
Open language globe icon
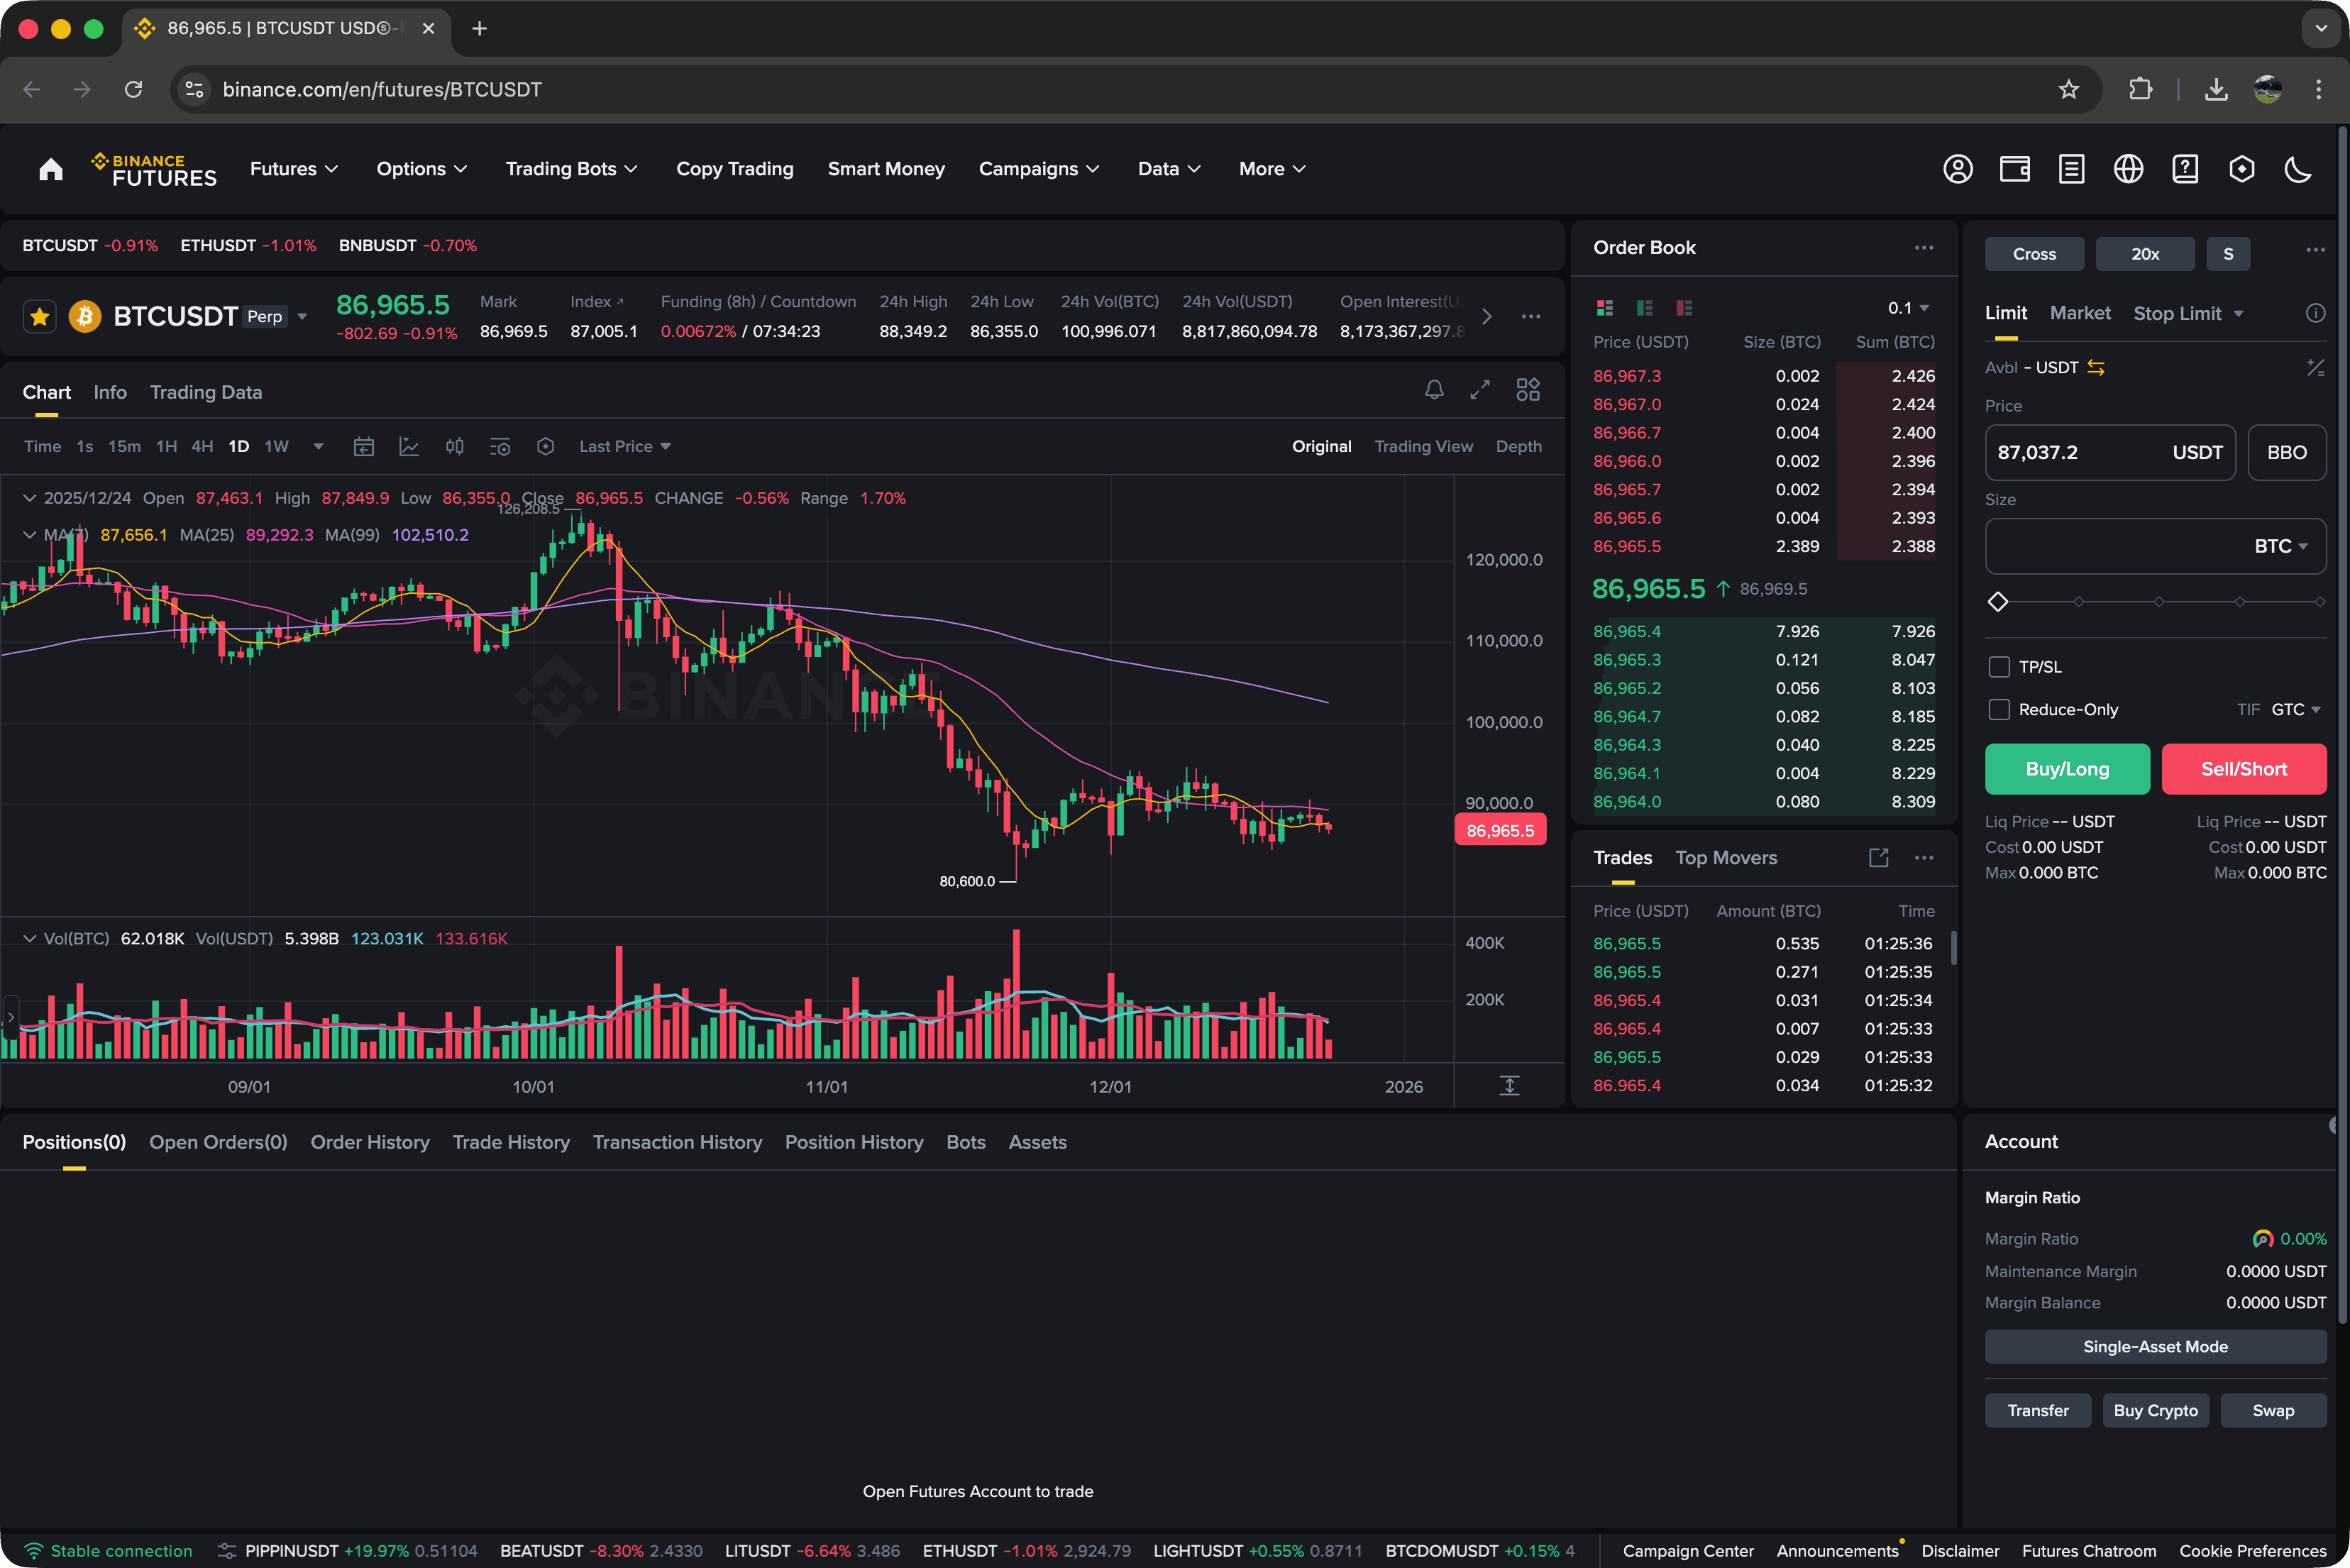pos(2128,169)
